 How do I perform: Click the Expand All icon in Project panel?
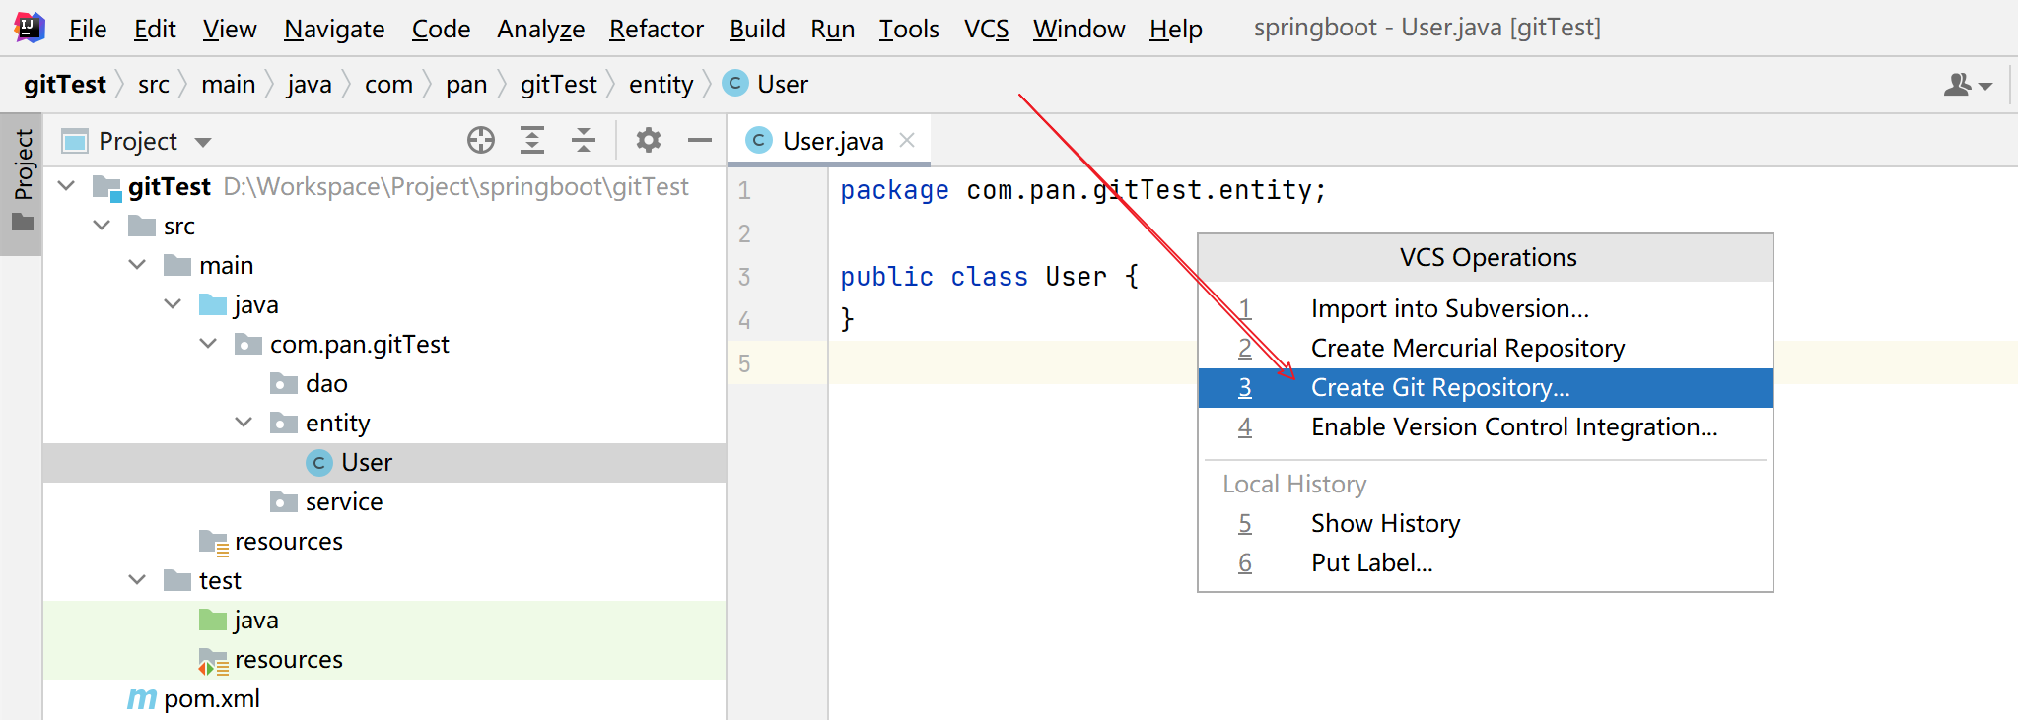(532, 141)
